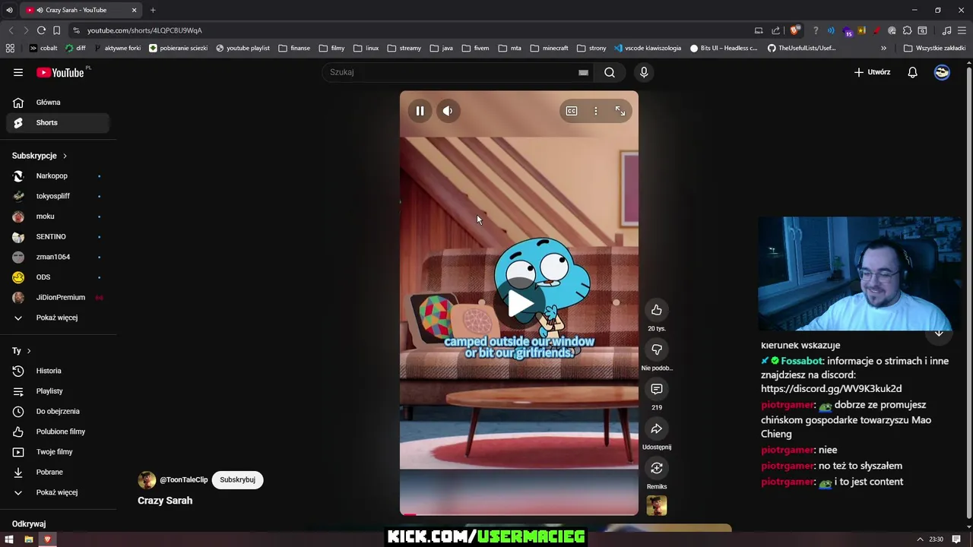Open the three-dot video options menu
This screenshot has width=973, height=547.
596,112
